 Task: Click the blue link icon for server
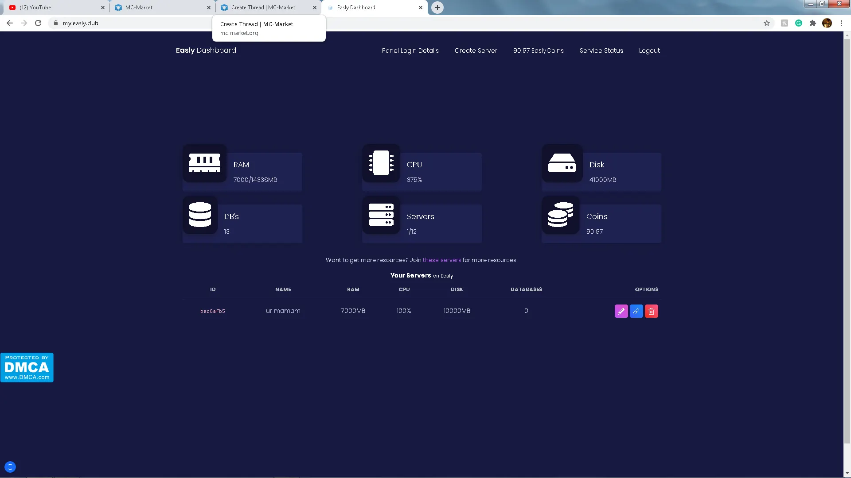(636, 311)
